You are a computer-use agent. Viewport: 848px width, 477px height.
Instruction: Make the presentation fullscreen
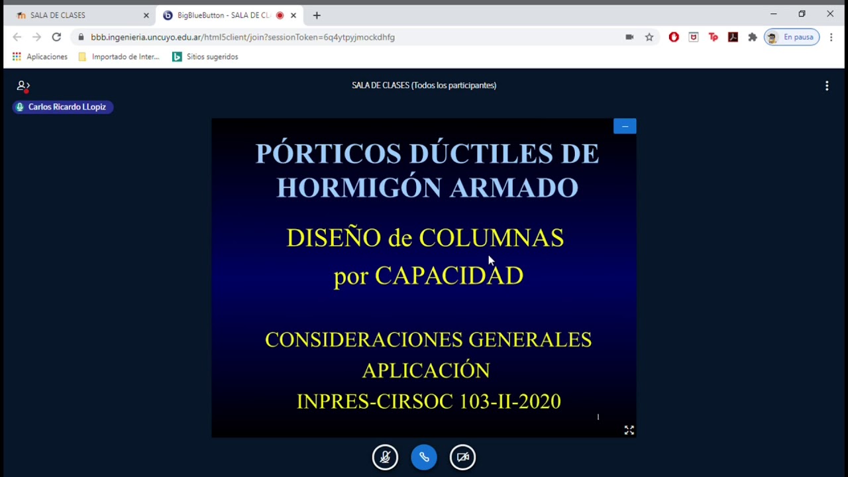coord(629,430)
